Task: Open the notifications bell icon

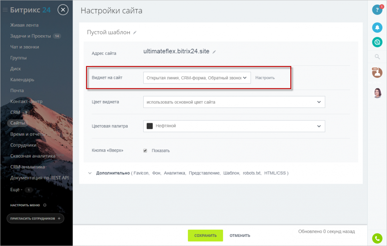Action: [377, 28]
